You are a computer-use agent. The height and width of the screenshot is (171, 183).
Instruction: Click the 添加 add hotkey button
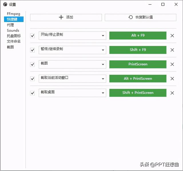66,17
